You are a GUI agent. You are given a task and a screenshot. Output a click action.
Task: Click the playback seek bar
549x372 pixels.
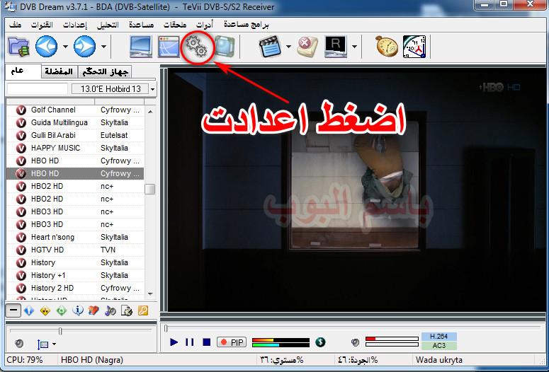(x=353, y=328)
